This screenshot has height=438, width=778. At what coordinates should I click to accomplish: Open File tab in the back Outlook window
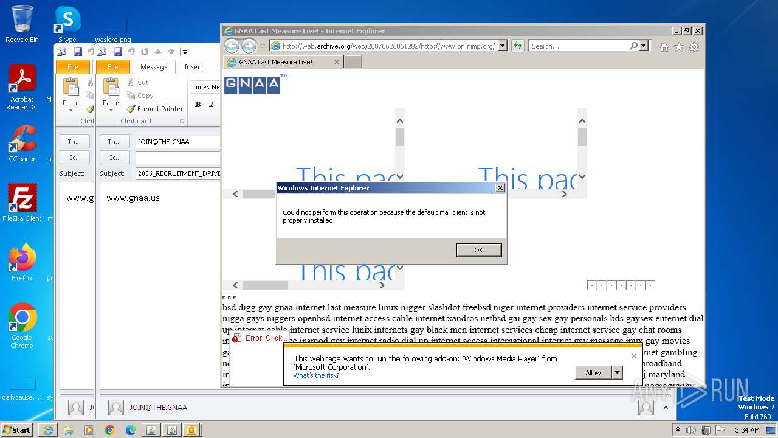[x=73, y=67]
